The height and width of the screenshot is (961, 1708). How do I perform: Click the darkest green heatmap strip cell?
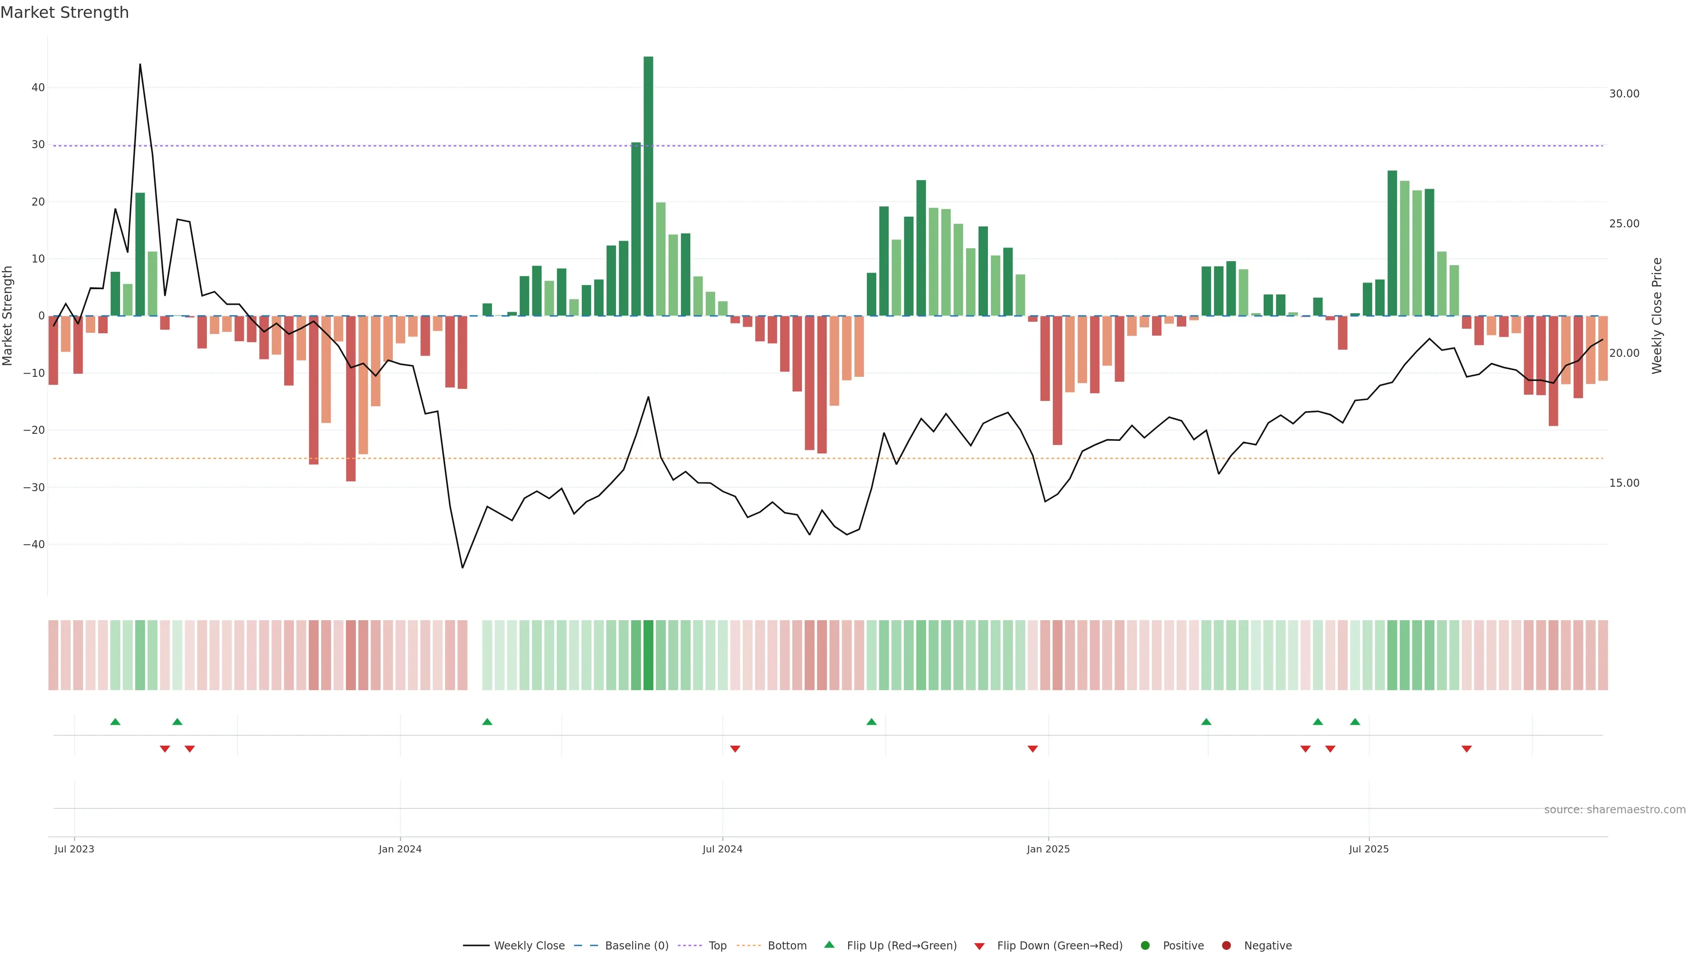pyautogui.click(x=649, y=654)
